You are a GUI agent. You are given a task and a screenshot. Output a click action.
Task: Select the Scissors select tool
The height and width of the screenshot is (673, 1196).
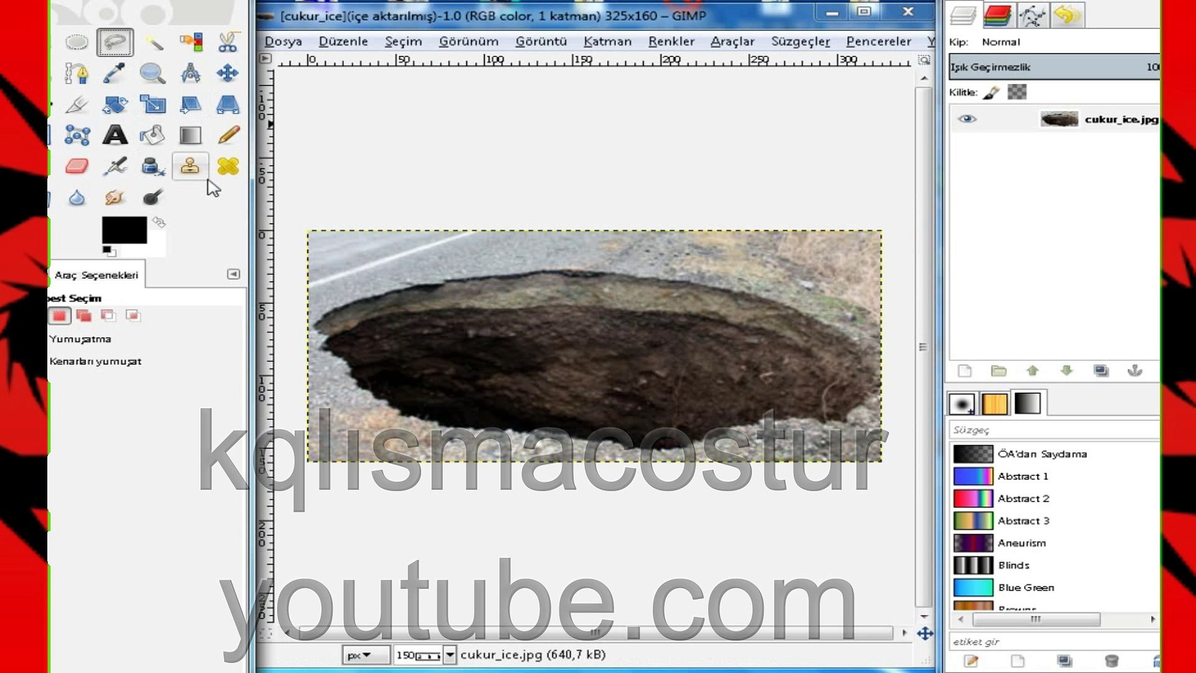pos(228,42)
